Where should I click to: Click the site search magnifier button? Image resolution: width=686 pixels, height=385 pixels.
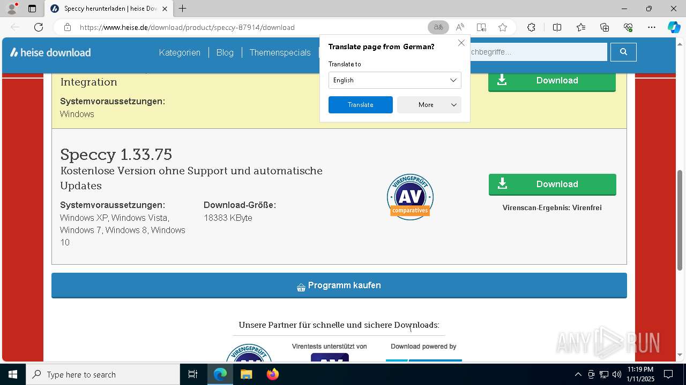(x=623, y=52)
